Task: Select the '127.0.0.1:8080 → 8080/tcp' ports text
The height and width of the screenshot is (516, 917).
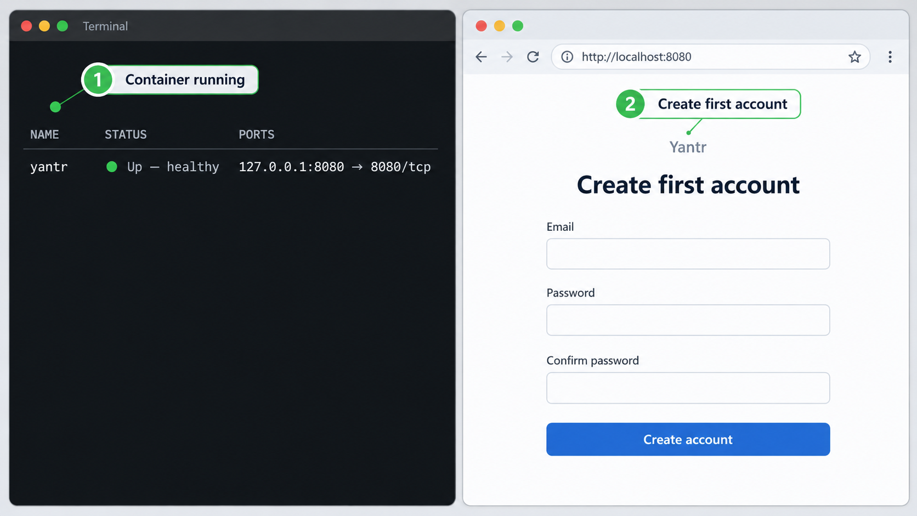Action: coord(335,167)
